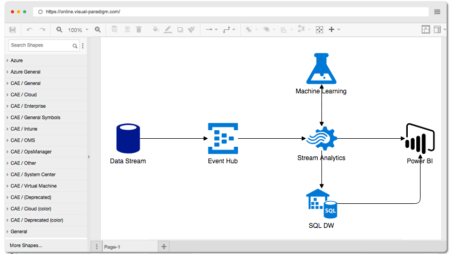
Task: Select the Data Stream cylinder shape
Action: (128, 138)
